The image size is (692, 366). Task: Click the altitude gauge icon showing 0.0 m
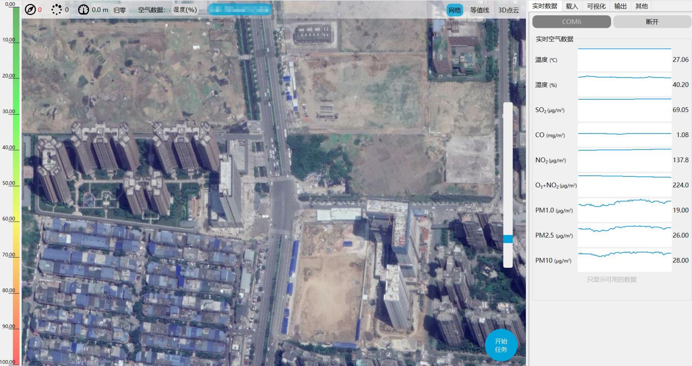(x=83, y=9)
